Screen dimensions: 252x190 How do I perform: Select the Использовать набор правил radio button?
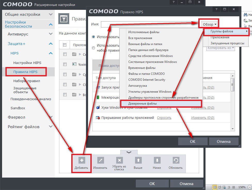pos(93,48)
